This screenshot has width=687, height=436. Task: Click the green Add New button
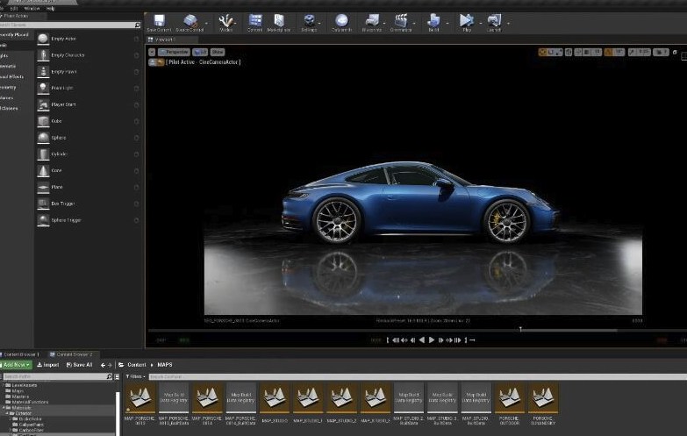(x=16, y=365)
